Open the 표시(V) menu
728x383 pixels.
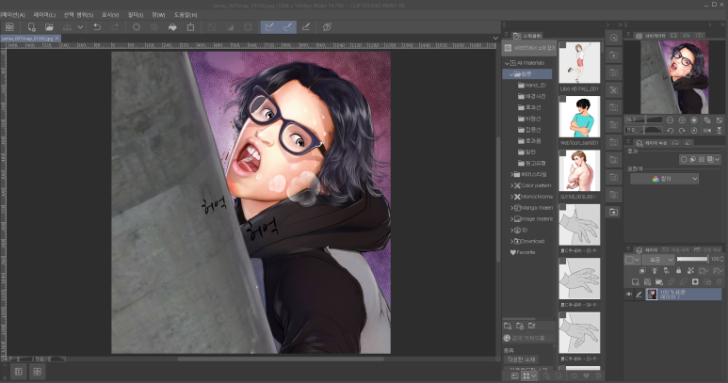(110, 15)
